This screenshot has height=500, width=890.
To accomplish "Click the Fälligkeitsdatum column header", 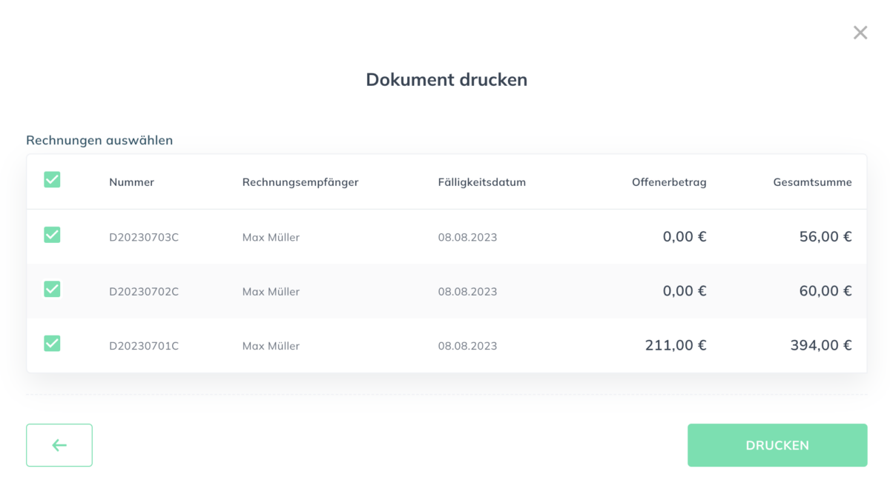I will (482, 182).
